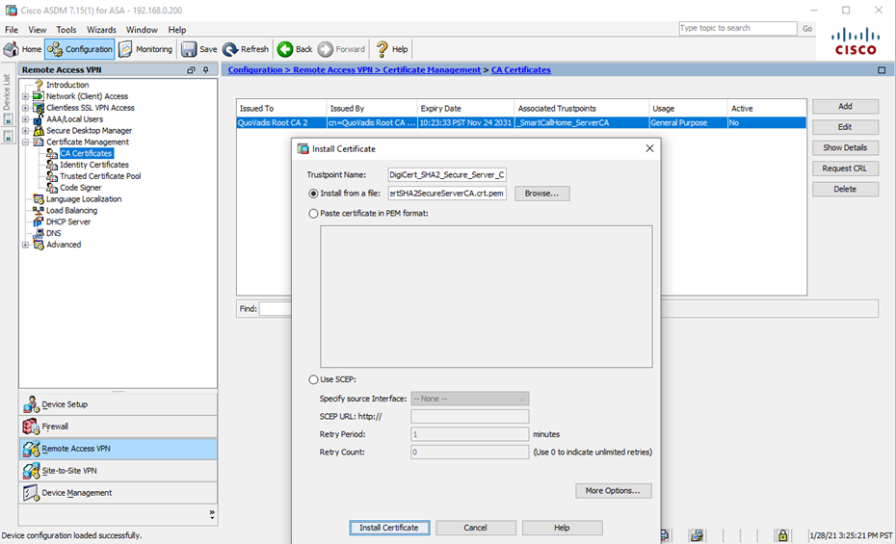Click the Add button
Image resolution: width=896 pixels, height=544 pixels.
point(845,106)
